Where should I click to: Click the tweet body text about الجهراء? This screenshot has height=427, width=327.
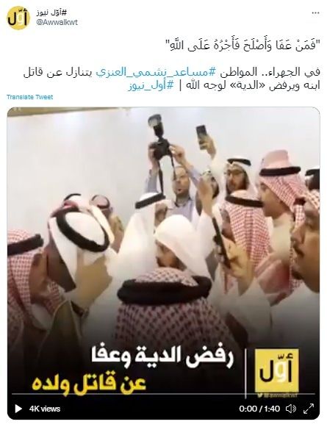pyautogui.click(x=171, y=79)
